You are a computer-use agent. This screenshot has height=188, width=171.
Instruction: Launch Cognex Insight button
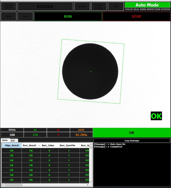[99, 6]
